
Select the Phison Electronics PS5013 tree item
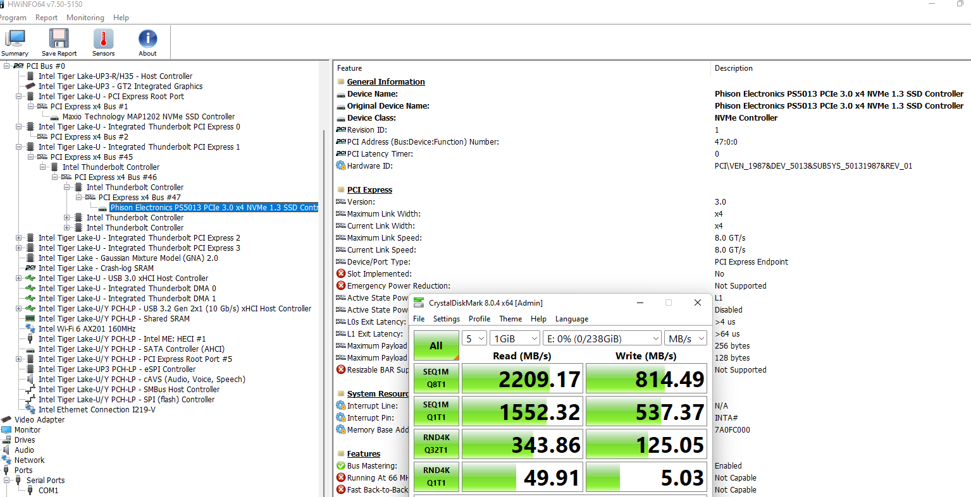click(214, 207)
